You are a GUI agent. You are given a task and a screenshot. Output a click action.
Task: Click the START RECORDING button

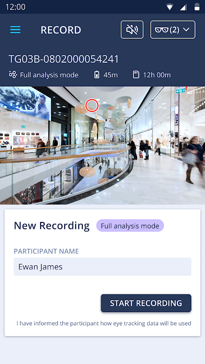tap(146, 303)
